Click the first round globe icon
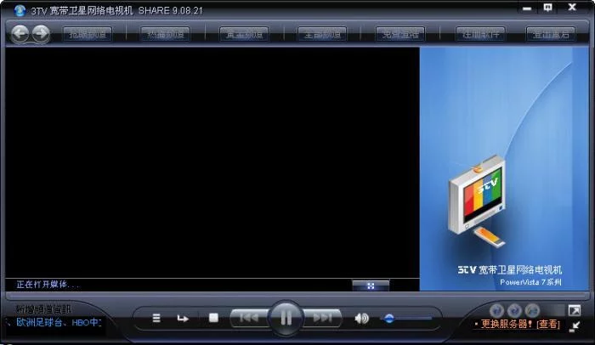 (x=496, y=310)
